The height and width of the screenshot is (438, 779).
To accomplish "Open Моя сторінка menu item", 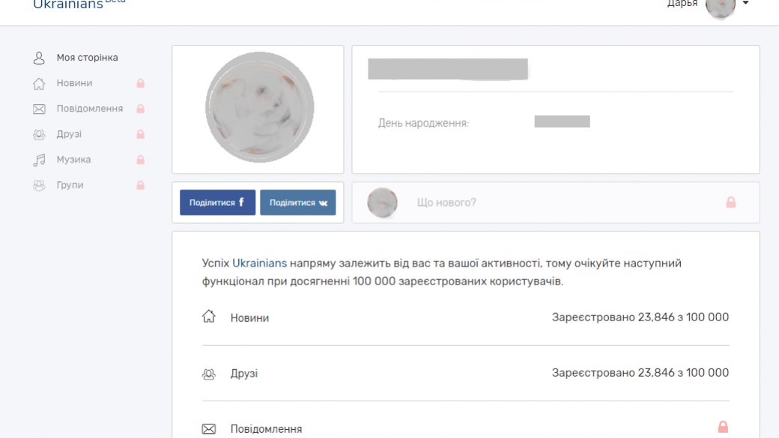I will point(87,58).
